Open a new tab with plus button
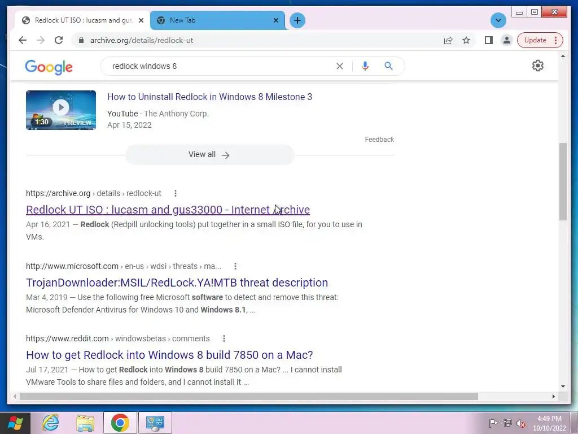This screenshot has width=578, height=434. pos(297,20)
